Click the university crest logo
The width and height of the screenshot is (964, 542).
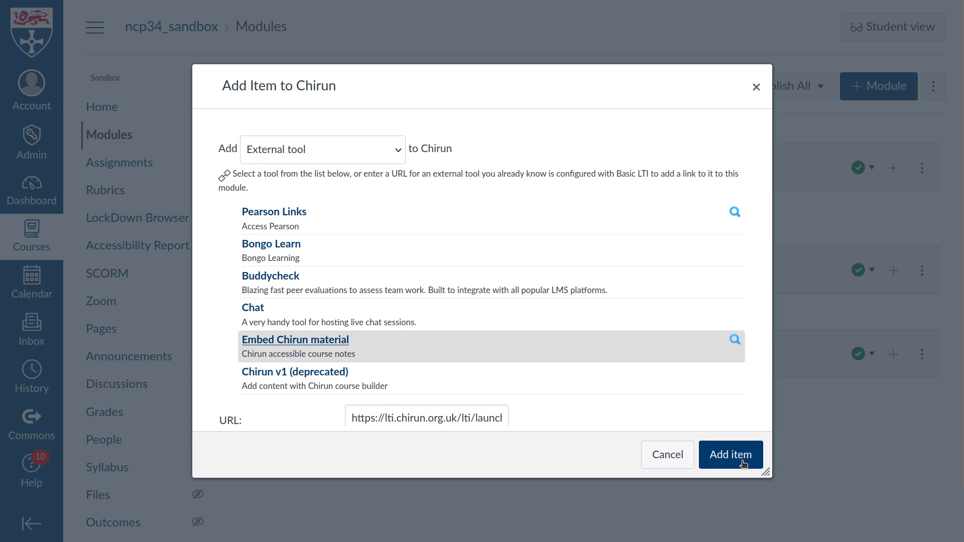click(32, 32)
